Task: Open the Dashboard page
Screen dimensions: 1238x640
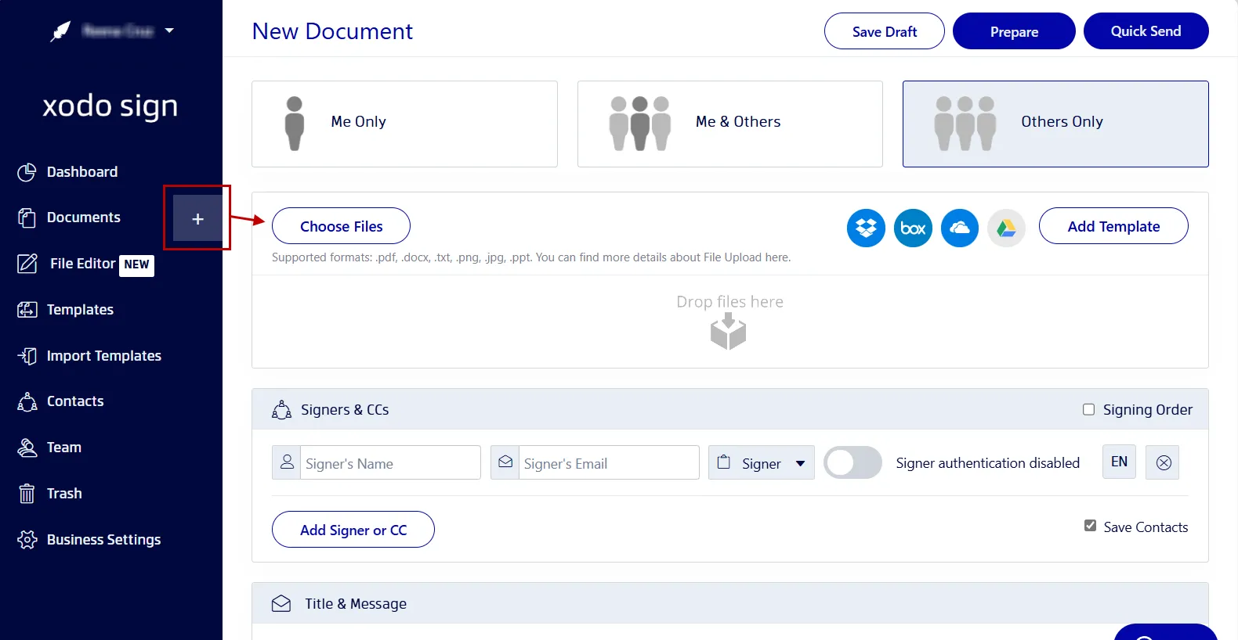Action: (x=81, y=172)
